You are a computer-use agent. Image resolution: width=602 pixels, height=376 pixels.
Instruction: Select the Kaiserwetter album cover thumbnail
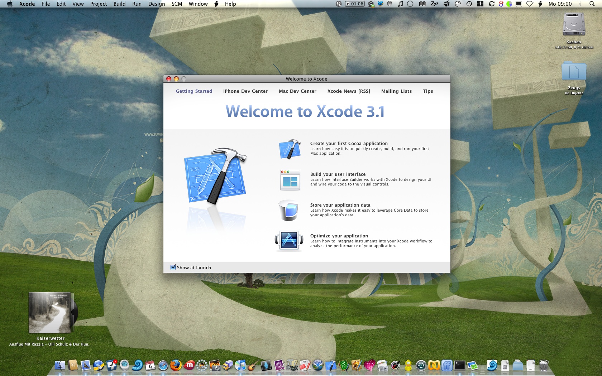pos(51,313)
